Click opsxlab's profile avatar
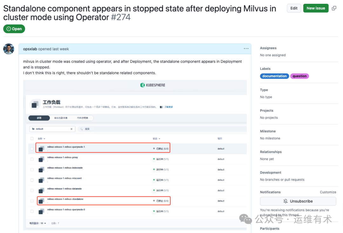The width and height of the screenshot is (343, 233). click(9, 49)
